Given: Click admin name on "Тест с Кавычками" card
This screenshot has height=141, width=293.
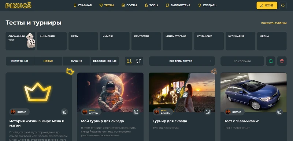Looking at the screenshot, I should pyautogui.click(x=237, y=112).
